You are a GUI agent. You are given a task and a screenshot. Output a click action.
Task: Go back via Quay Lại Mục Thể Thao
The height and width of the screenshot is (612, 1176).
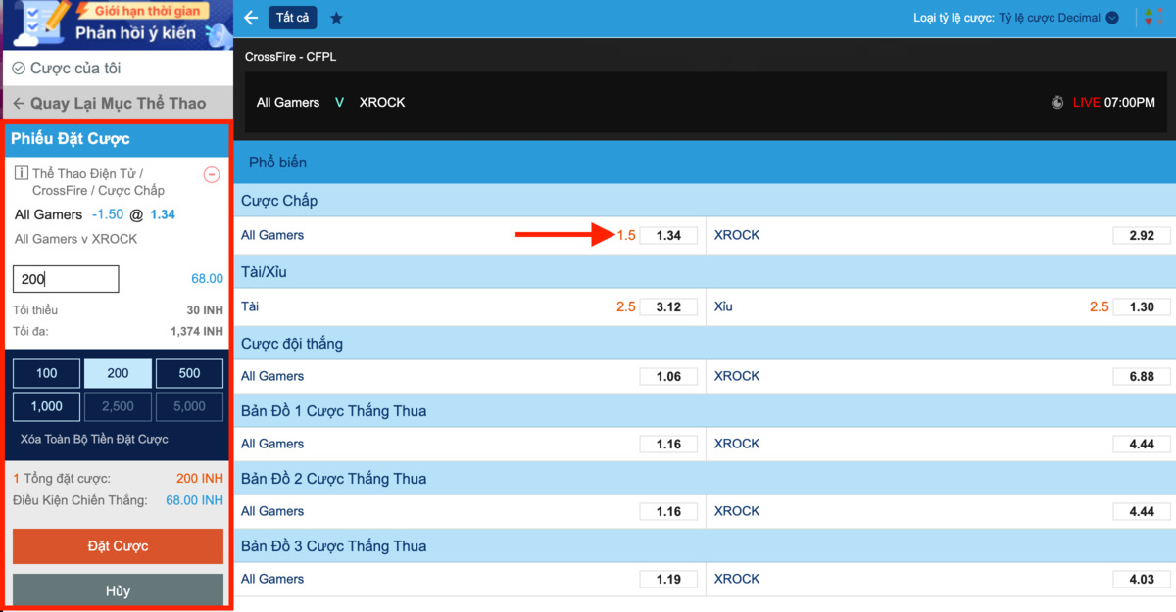[117, 103]
